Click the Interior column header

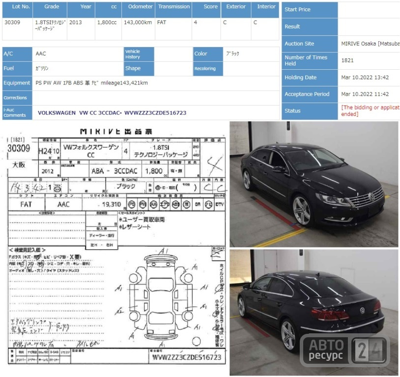[x=265, y=10]
